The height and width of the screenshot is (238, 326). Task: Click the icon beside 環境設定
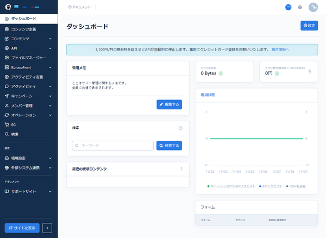coord(7,158)
